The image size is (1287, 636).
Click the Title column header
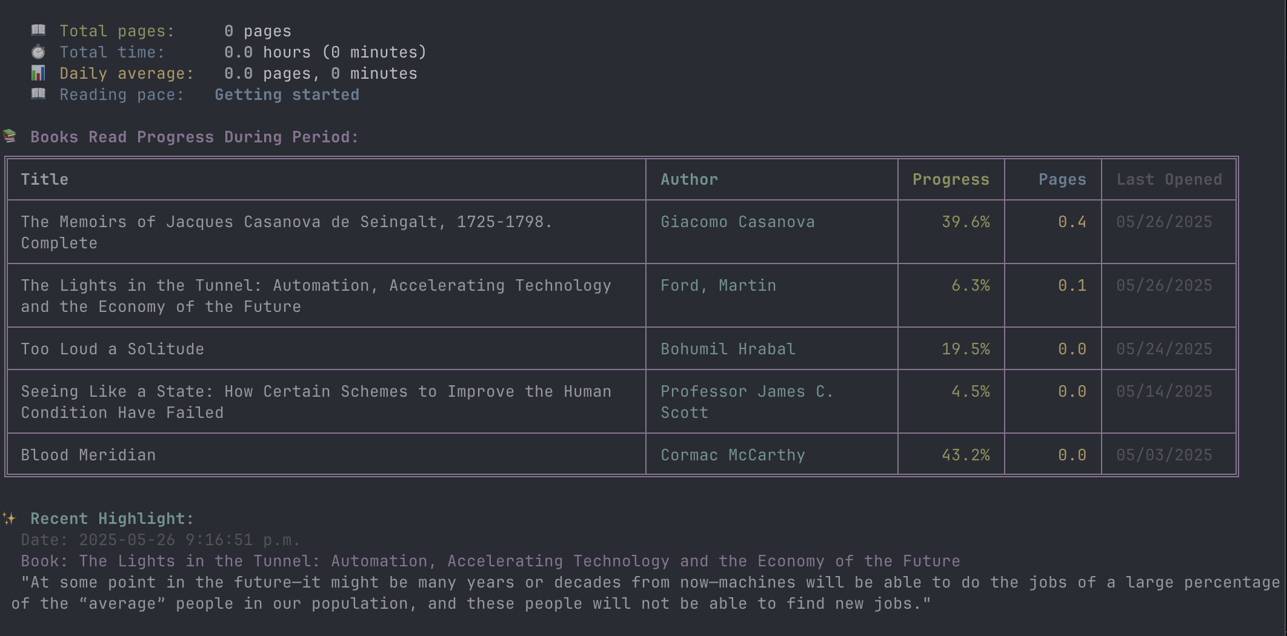pyautogui.click(x=45, y=179)
